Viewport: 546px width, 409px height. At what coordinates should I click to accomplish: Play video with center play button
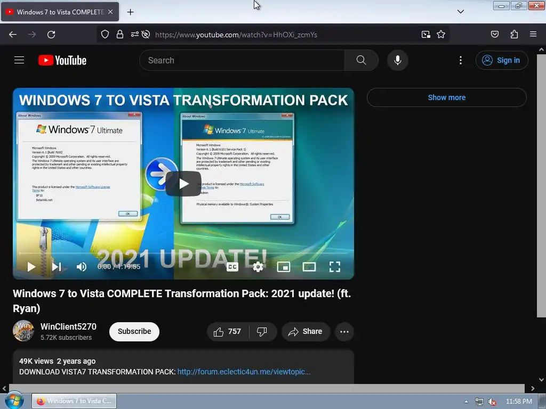tap(183, 184)
